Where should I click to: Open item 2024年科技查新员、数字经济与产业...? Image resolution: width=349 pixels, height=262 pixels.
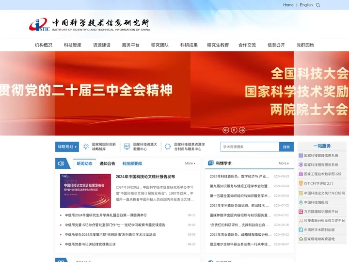(239, 177)
